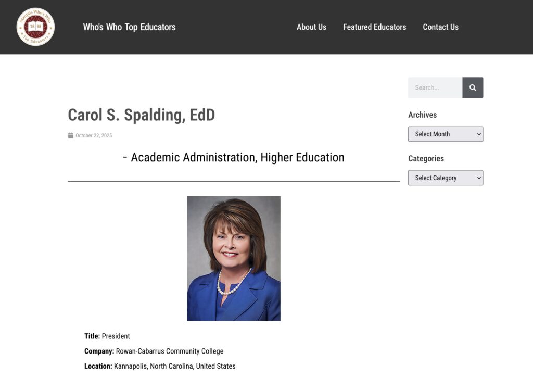Click the Carol S. Spalding, EdD heading
Viewport: 533px width, 378px height.
pos(141,115)
